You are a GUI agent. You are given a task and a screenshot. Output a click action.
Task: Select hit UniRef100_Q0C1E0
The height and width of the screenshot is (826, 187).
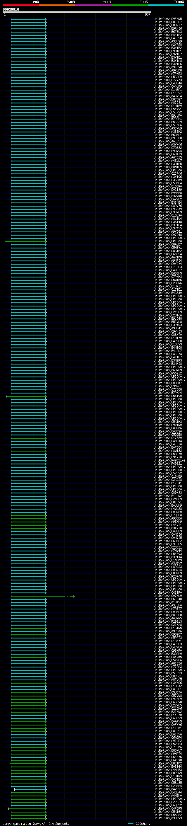[x=168, y=779]
